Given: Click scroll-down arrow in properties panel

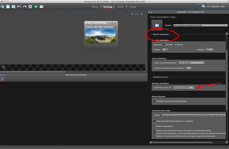Looking at the screenshot, I should (x=227, y=142).
